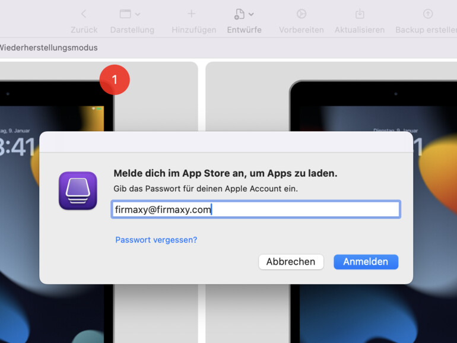Image resolution: width=457 pixels, height=343 pixels.
Task: Click the Hinzufügen toolbar label
Action: (x=194, y=30)
